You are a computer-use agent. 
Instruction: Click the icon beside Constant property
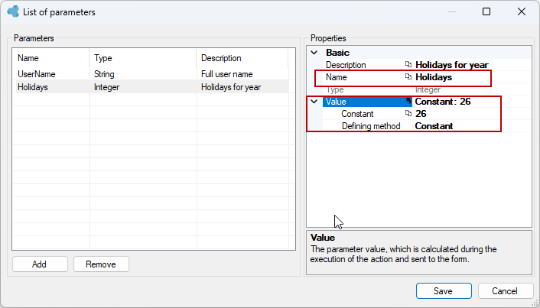408,114
